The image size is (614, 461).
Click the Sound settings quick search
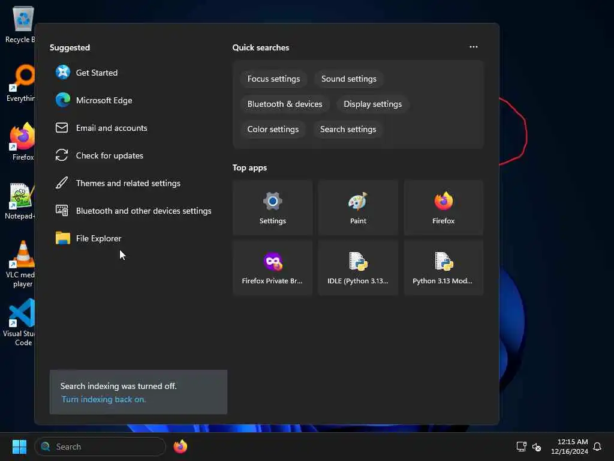coord(349,79)
